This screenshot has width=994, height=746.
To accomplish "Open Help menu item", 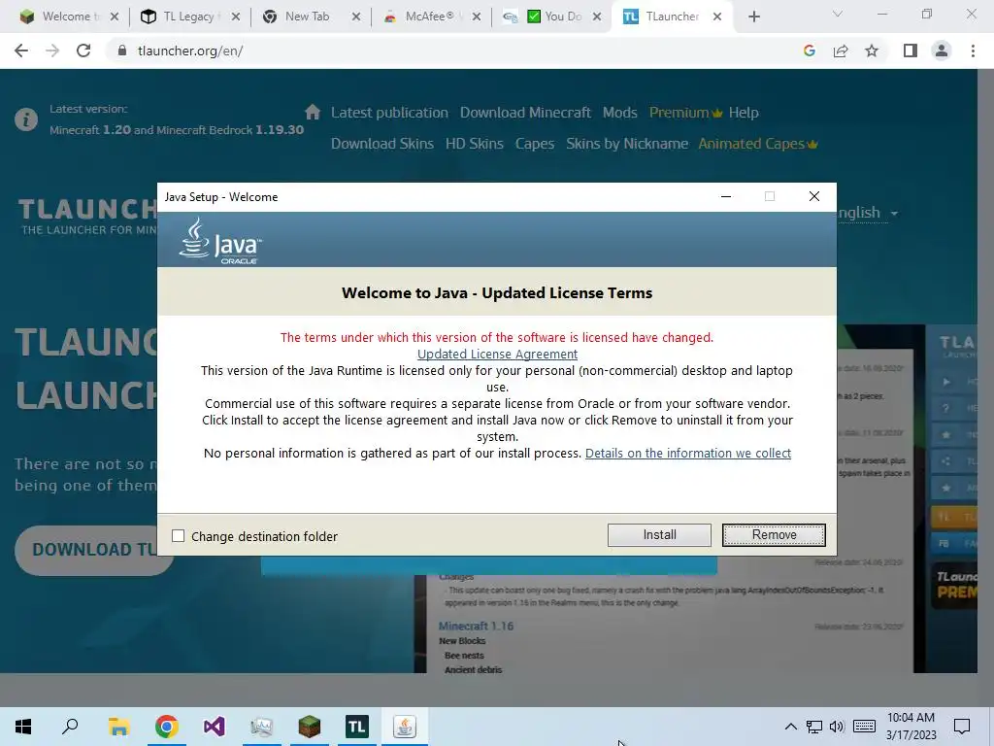I will (x=744, y=113).
